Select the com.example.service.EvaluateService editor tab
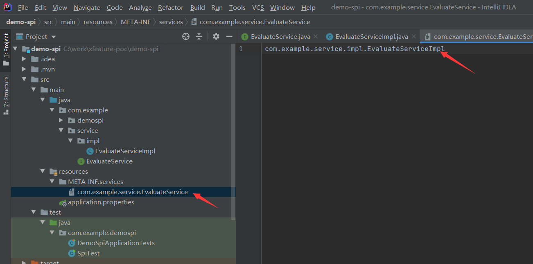This screenshot has width=533, height=264. pos(477,37)
